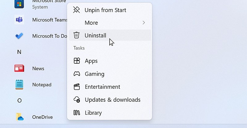Click the News app icon
The height and width of the screenshot is (128, 247).
[x=19, y=68]
